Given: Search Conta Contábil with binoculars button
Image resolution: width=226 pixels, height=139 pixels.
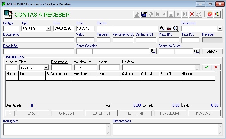Looking at the screenshot, I should 153,51.
